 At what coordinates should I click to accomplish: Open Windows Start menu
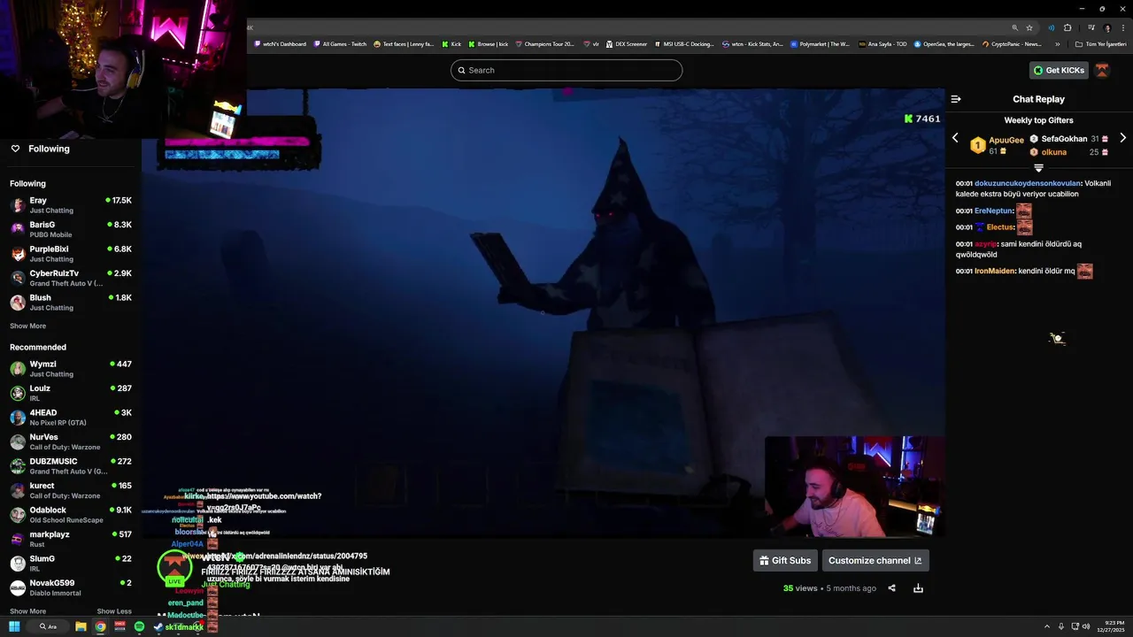click(14, 626)
